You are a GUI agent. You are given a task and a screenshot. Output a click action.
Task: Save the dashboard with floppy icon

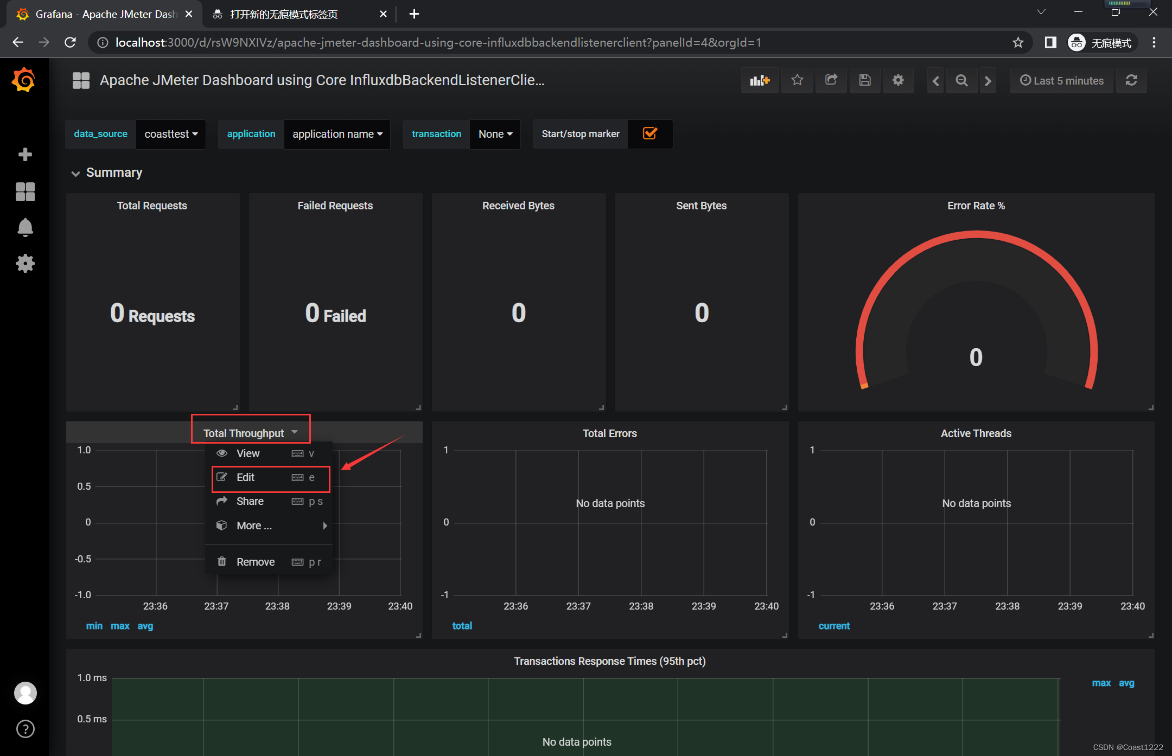[x=865, y=80]
